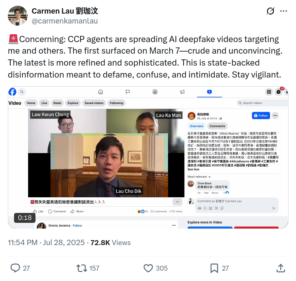Viewport: 296px width, 281px height.
Task: Switch to the Comments tab on the post
Action: click(x=217, y=126)
